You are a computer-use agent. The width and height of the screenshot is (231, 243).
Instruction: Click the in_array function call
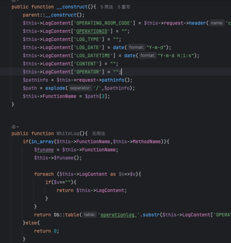[x=43, y=141]
